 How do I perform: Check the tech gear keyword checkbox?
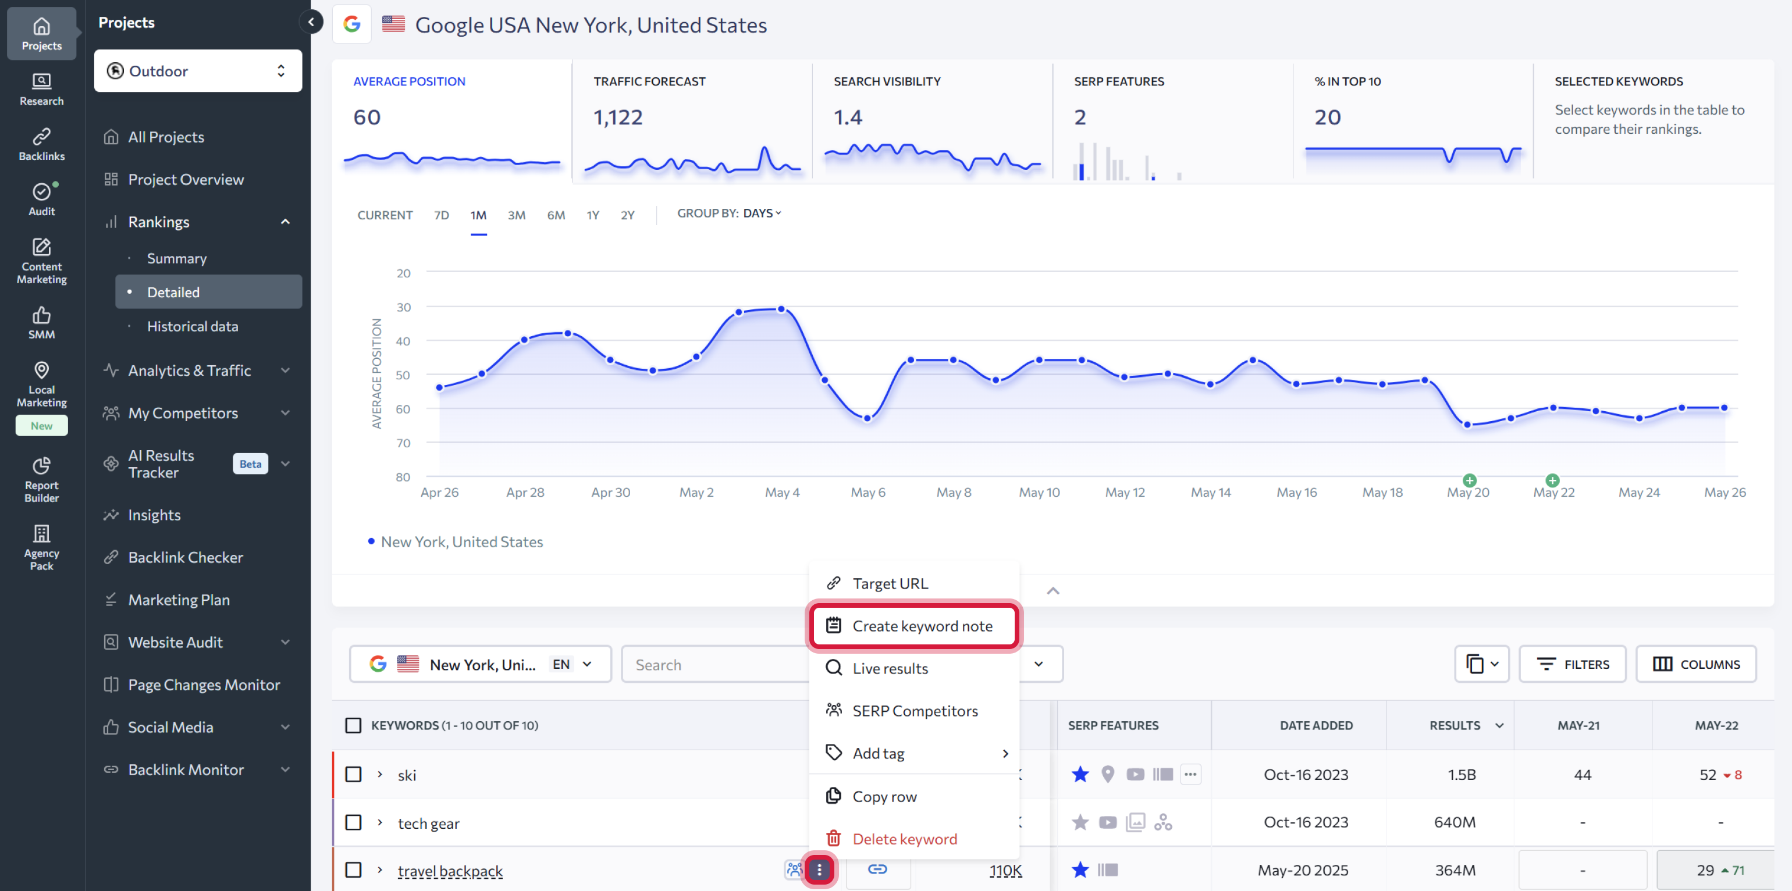pos(353,822)
